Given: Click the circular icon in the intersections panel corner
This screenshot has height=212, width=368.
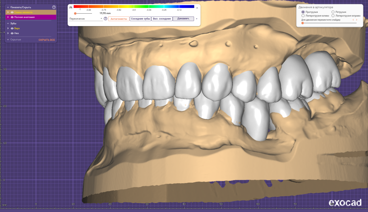Looking at the screenshot, I should 70,7.
